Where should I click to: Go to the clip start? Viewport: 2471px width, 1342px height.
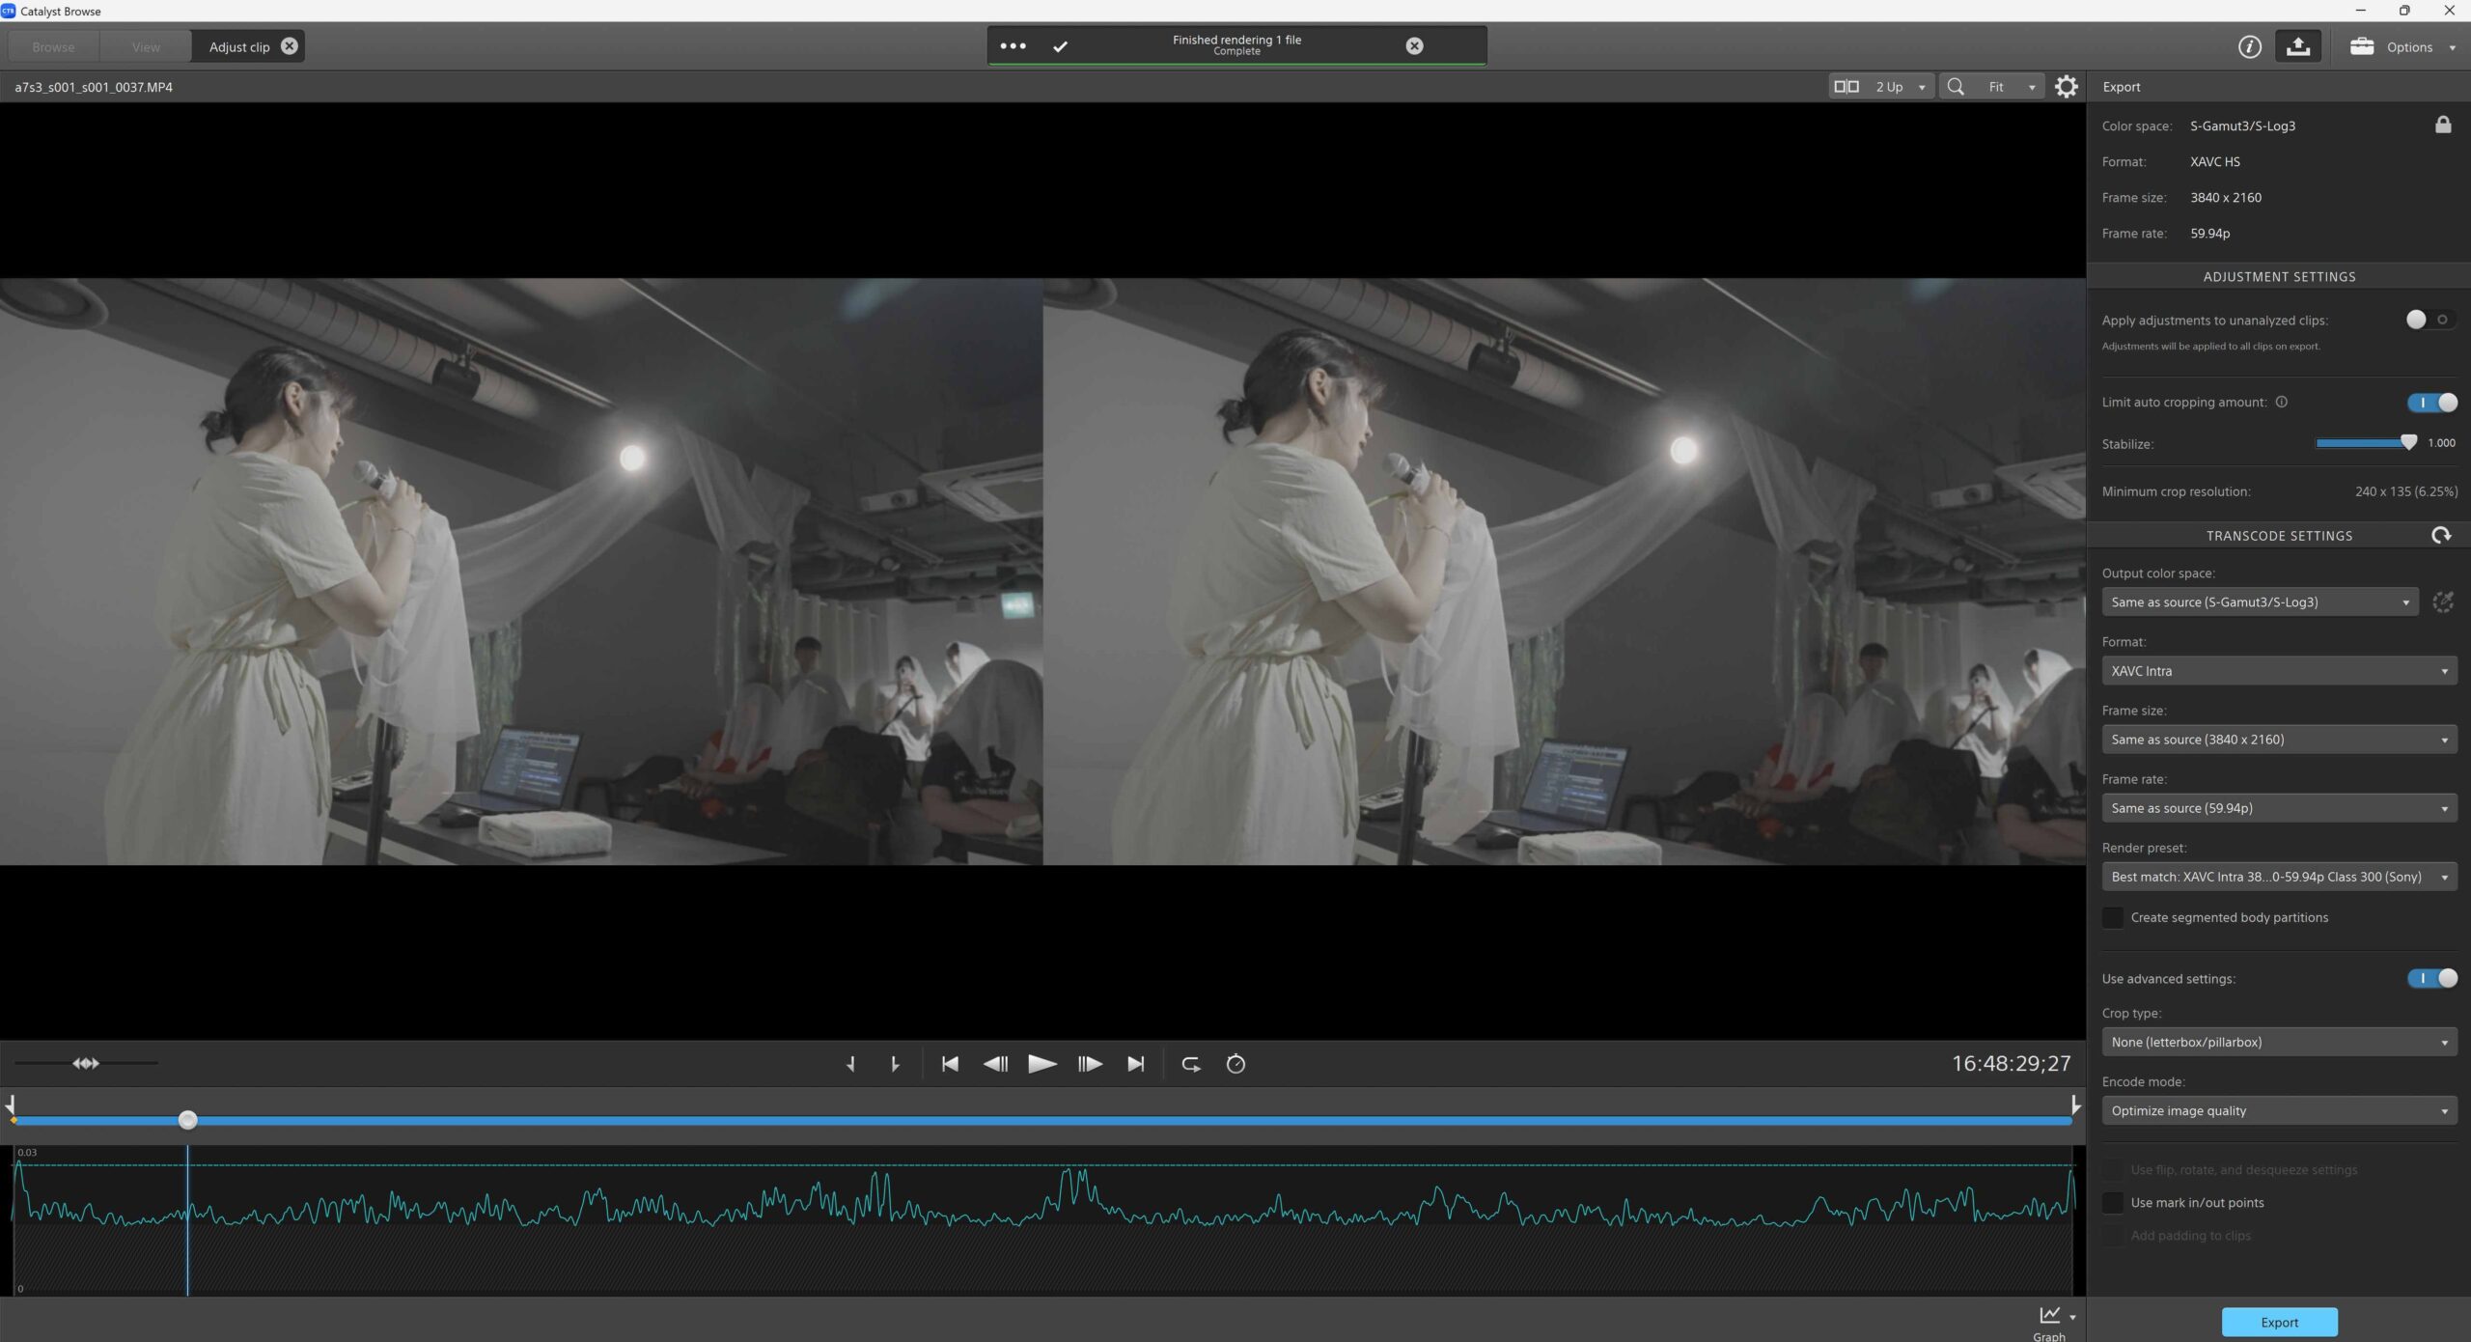(x=950, y=1064)
